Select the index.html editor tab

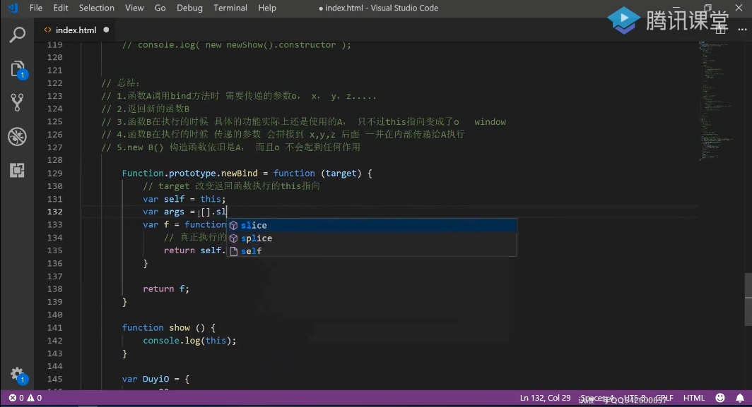(x=75, y=30)
